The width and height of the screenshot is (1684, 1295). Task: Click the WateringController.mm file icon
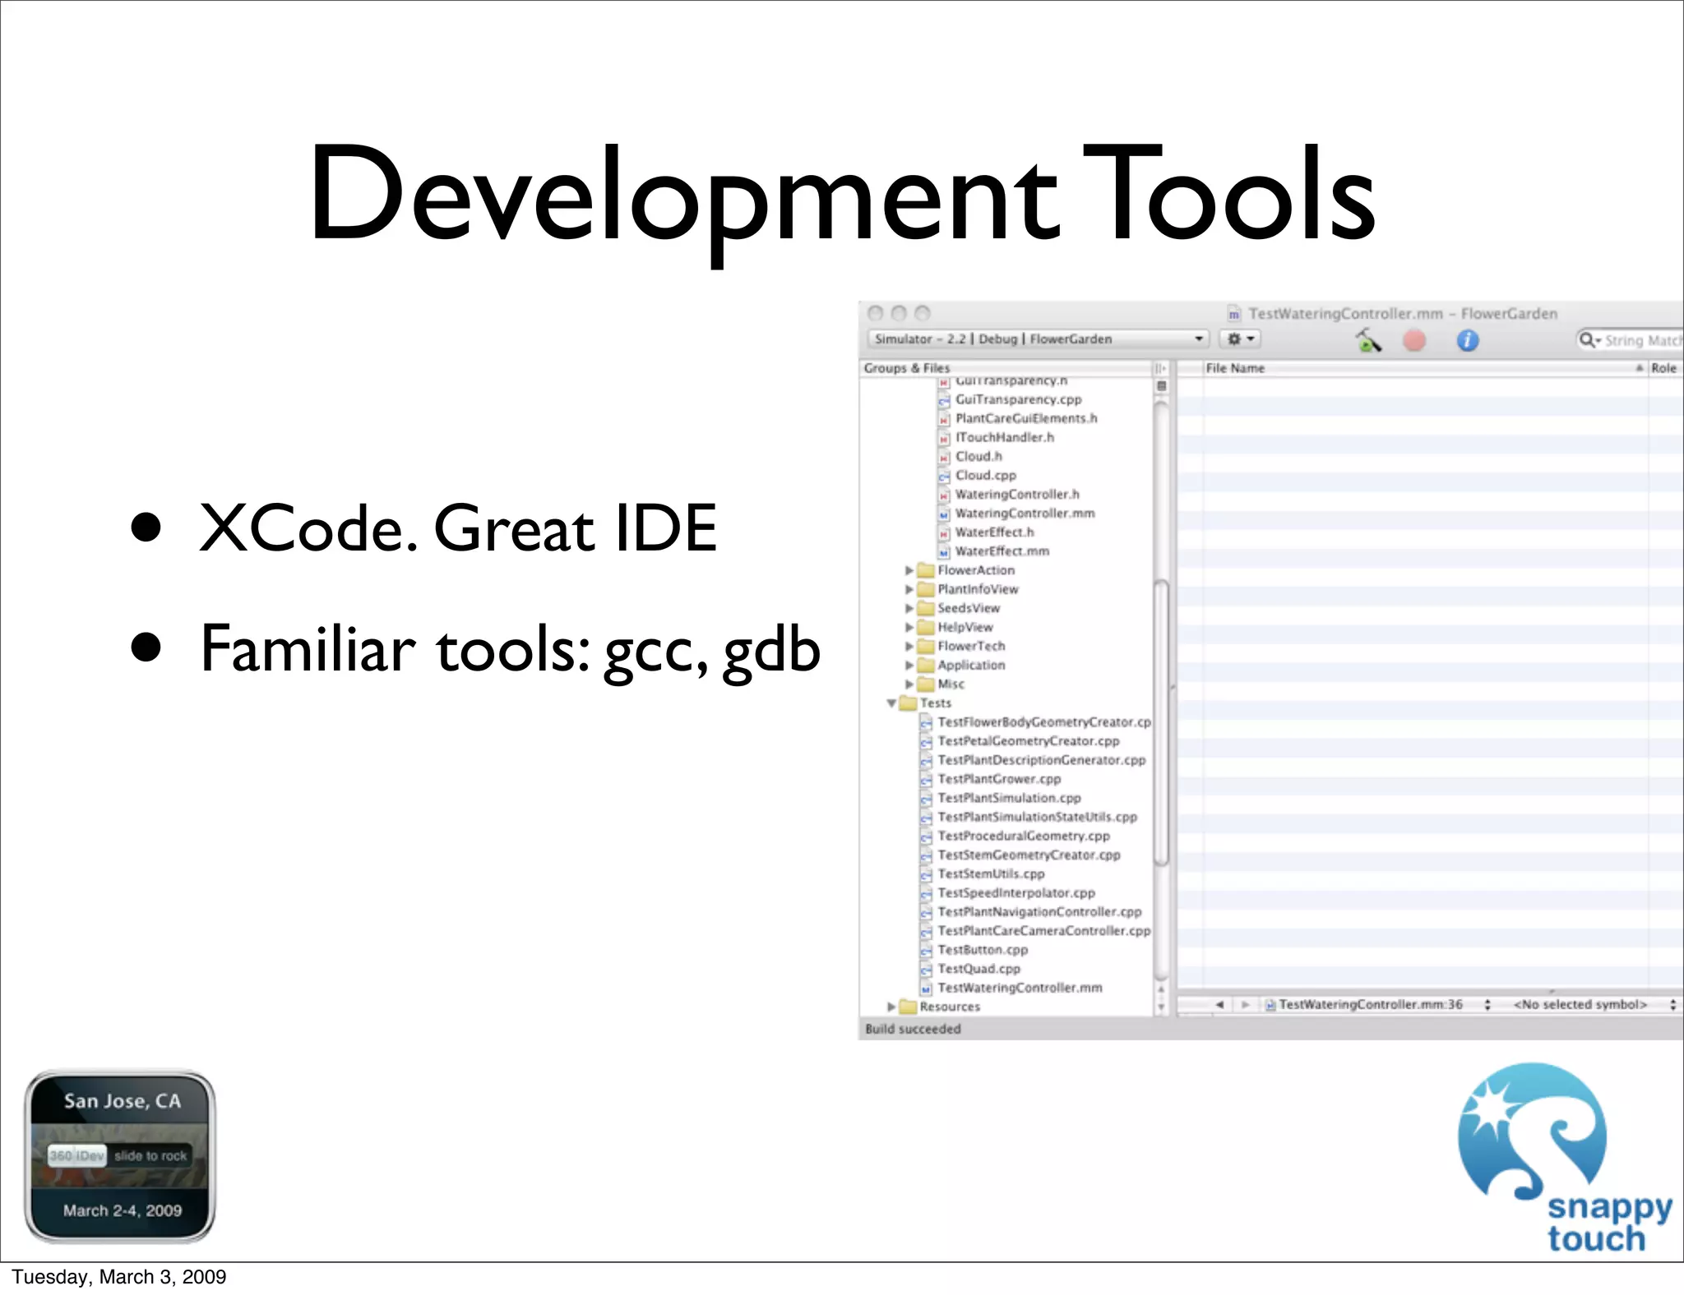point(944,514)
